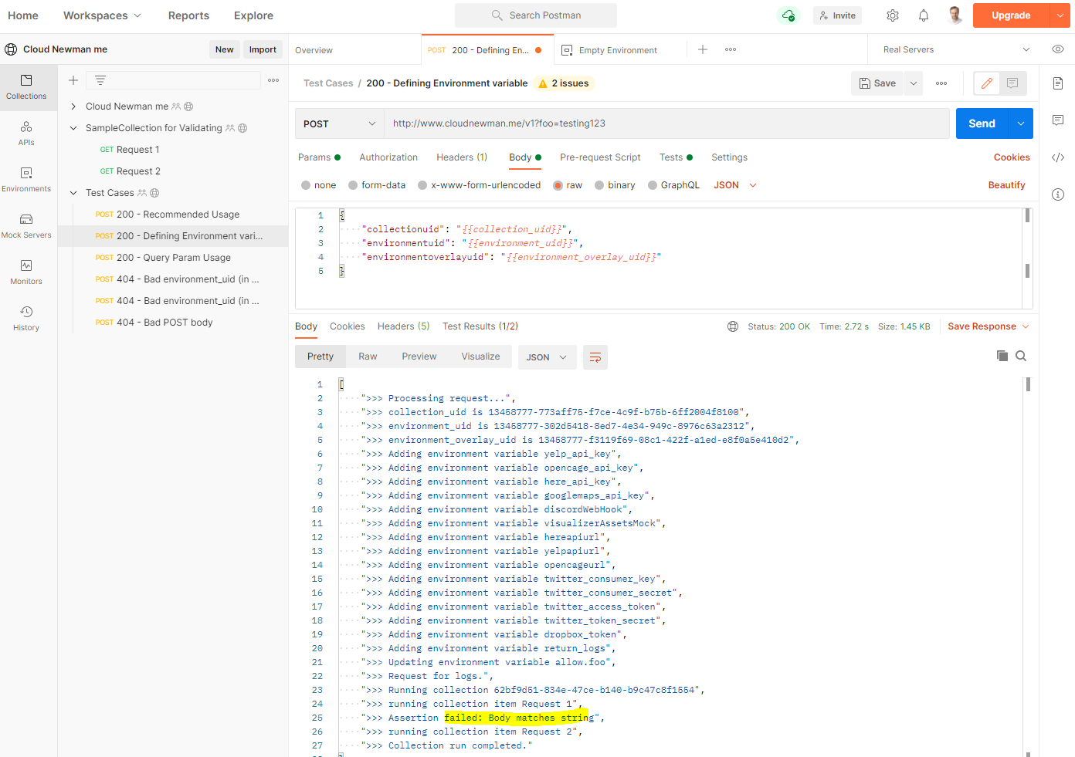Open the Test Results response tab
Viewport: 1075px width, 757px height.
[480, 326]
